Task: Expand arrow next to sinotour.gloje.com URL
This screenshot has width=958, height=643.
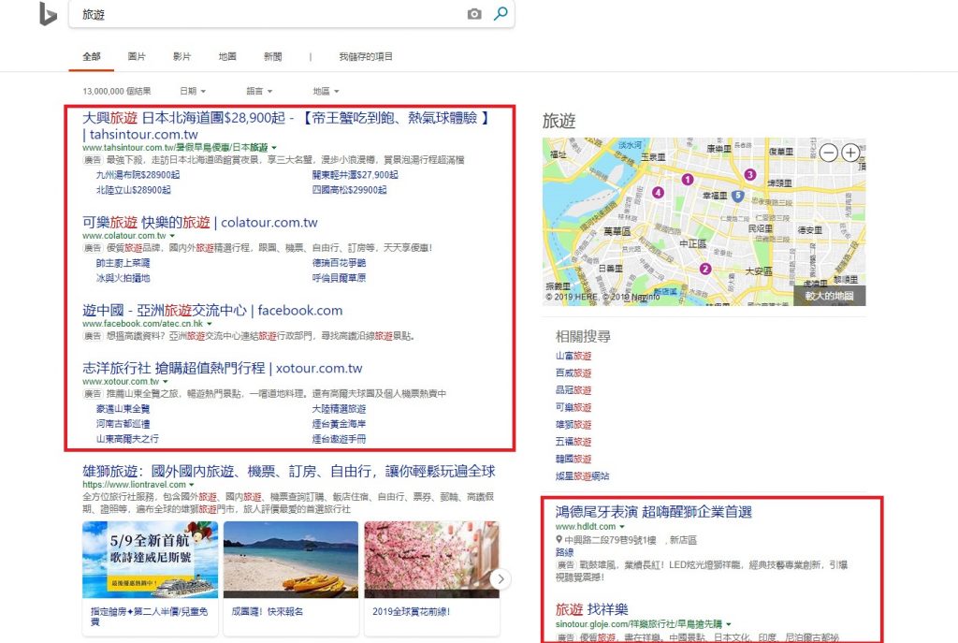Action: pos(729,624)
